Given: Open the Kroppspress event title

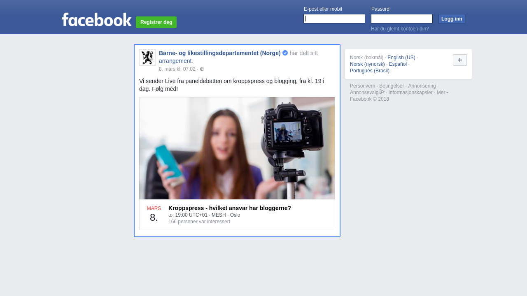Looking at the screenshot, I should 230,208.
